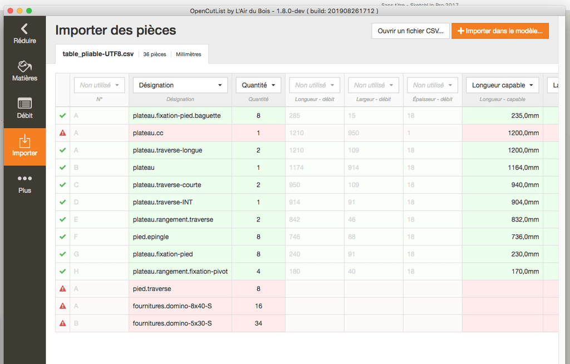The image size is (570, 364).
Task: Click the plateau.cc designation cell
Action: (x=180, y=132)
